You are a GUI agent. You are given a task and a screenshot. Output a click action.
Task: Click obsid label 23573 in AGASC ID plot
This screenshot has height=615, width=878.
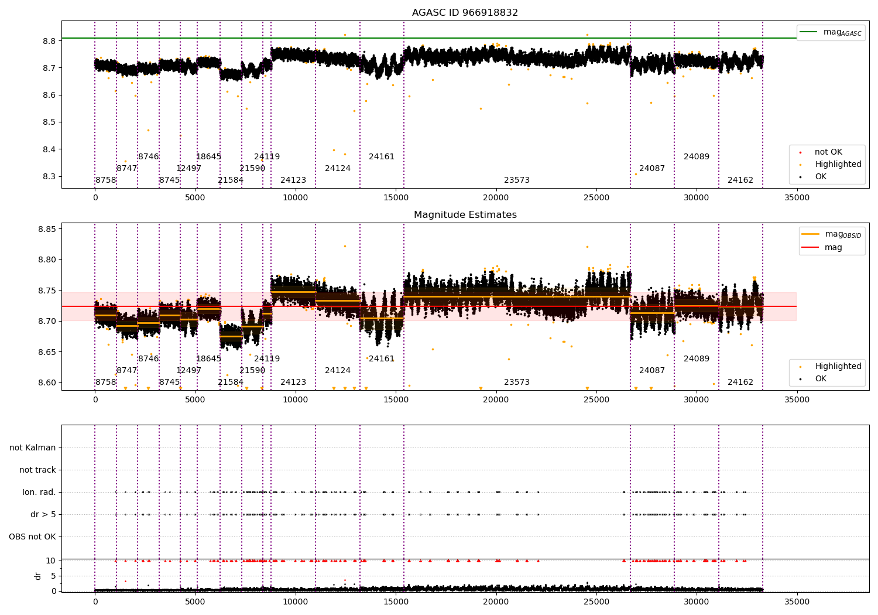tap(517, 180)
